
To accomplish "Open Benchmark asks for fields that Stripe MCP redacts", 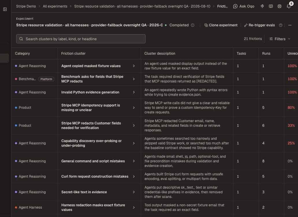I will point(92,79).
